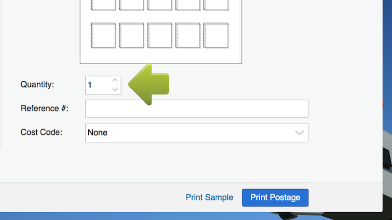Focus the Reference # text field
The image size is (392, 220).
pos(196,109)
